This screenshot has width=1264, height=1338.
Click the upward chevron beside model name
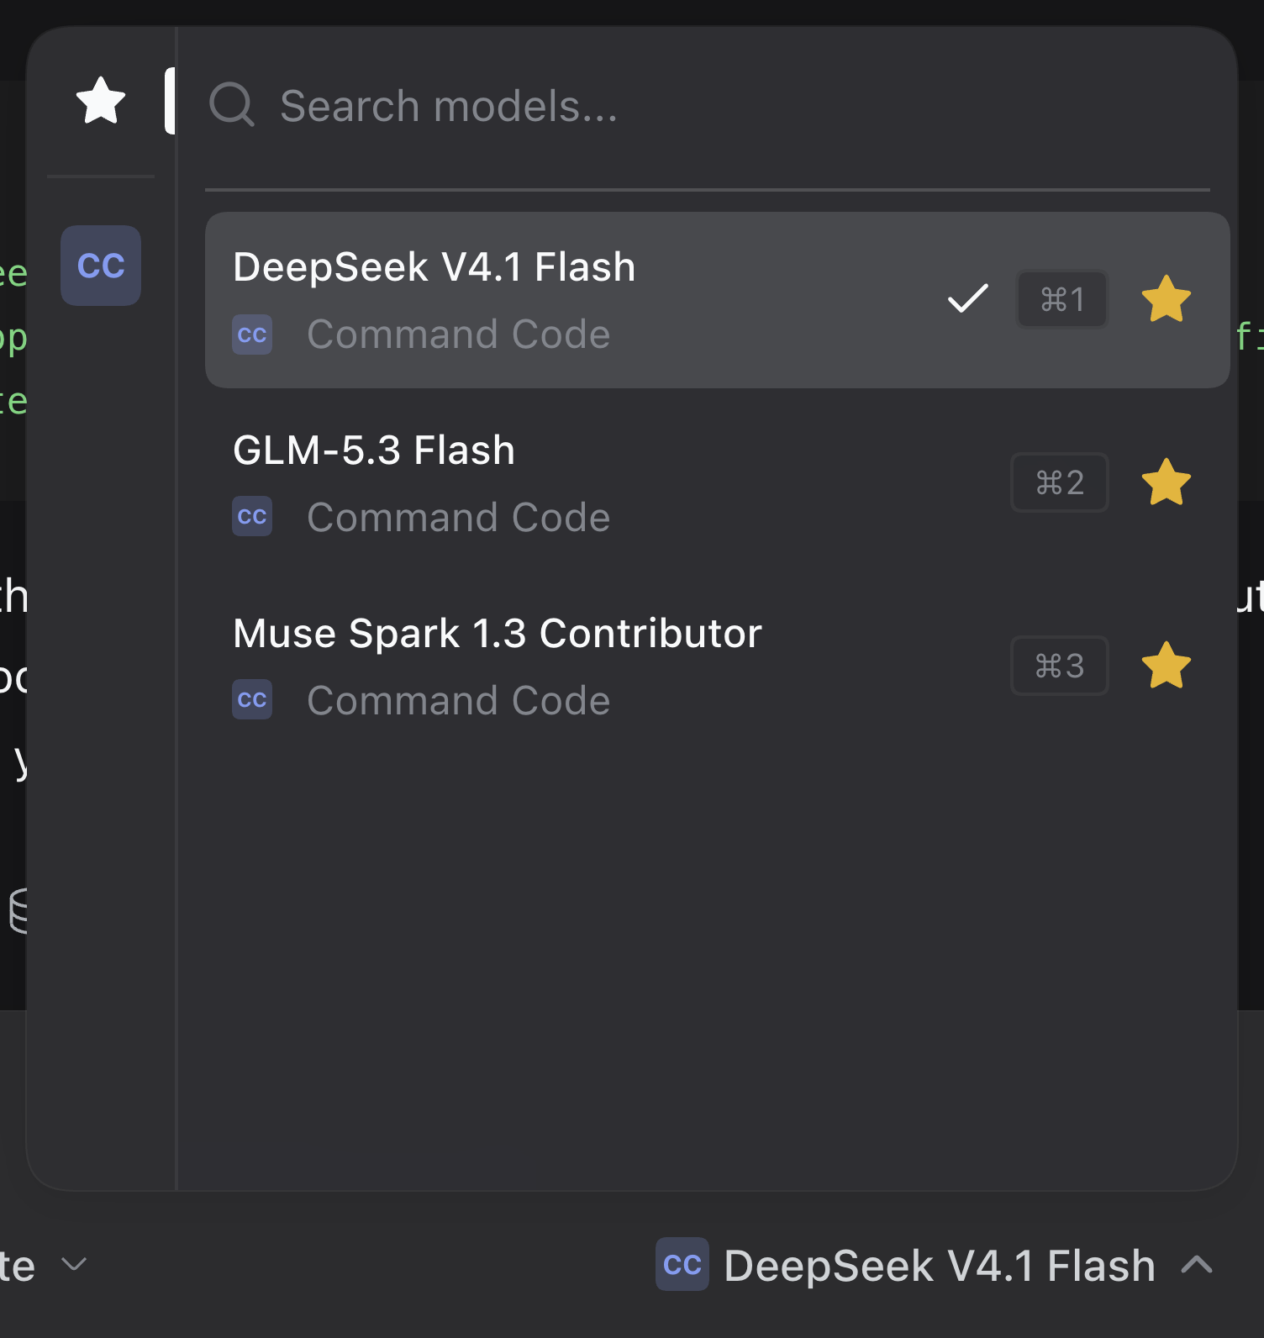[x=1198, y=1264]
